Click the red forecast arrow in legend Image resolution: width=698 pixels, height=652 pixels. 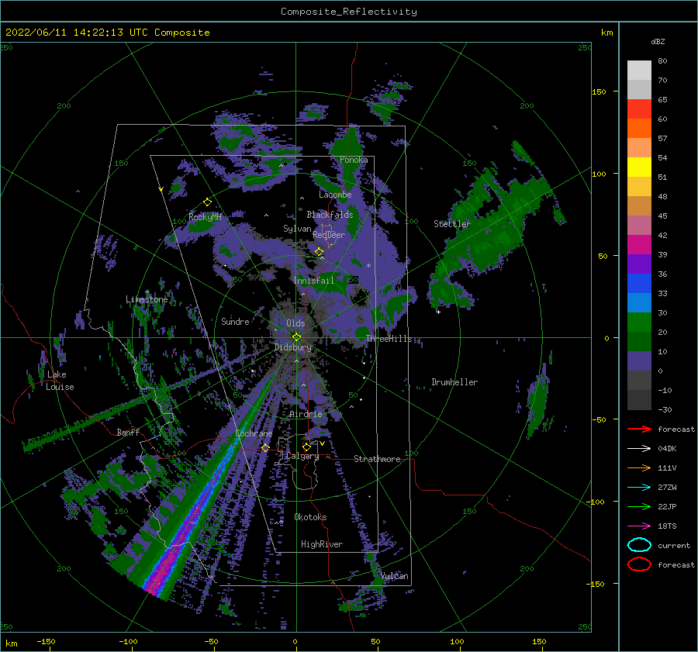pos(639,429)
